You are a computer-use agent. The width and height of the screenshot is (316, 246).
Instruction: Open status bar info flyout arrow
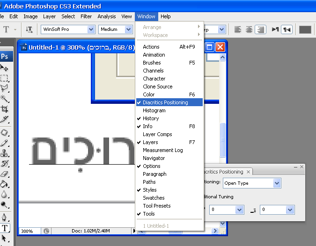tap(134, 231)
